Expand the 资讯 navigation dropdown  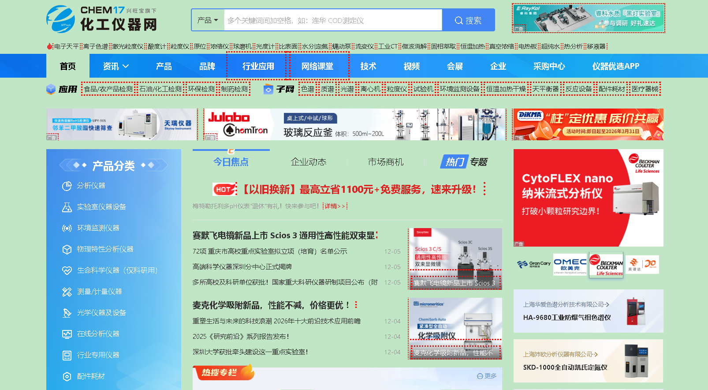click(x=116, y=66)
